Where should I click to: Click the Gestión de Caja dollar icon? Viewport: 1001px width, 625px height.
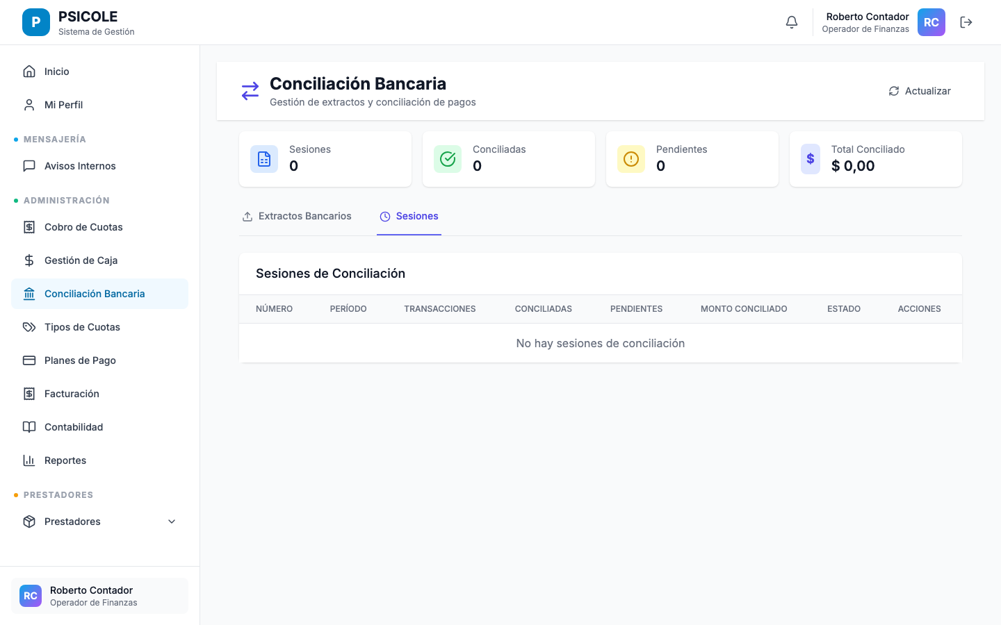29,260
